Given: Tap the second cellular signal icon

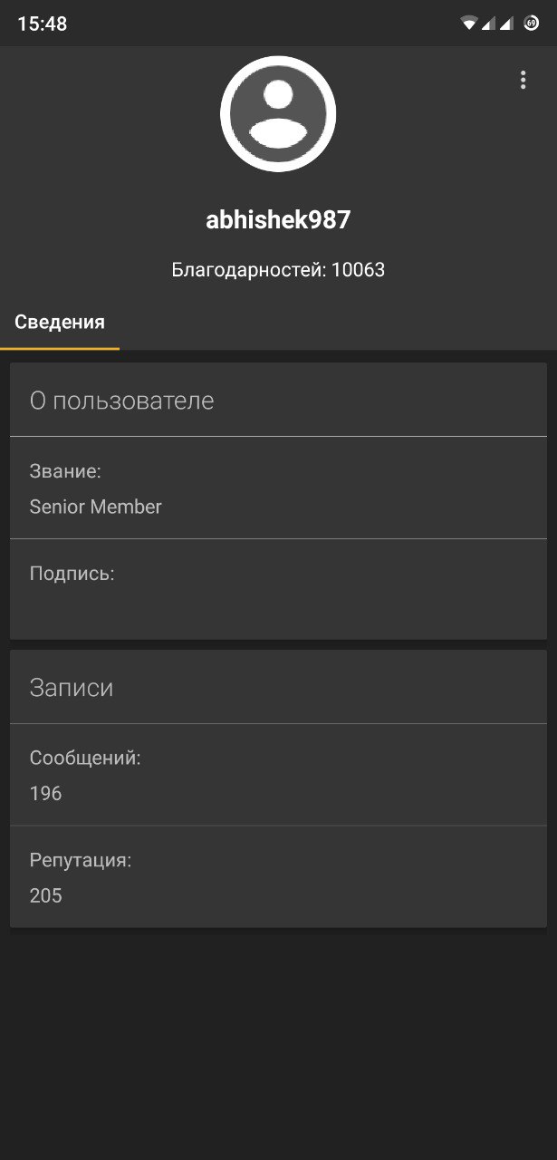Looking at the screenshot, I should pos(506,24).
